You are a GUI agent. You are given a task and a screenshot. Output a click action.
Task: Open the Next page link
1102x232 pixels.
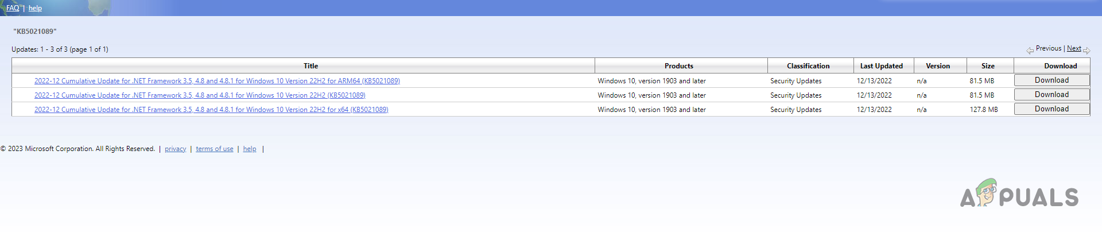(1074, 48)
